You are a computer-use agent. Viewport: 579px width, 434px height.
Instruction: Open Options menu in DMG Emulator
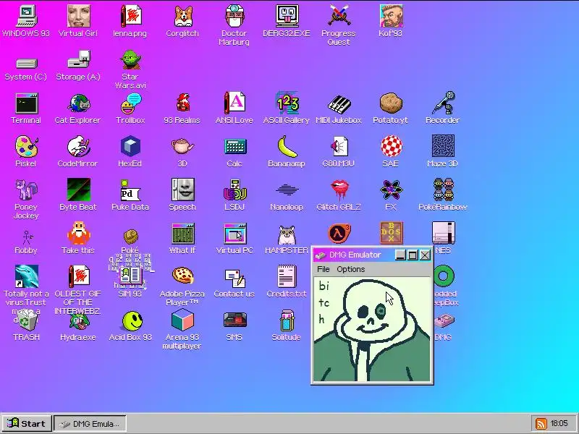[350, 269]
